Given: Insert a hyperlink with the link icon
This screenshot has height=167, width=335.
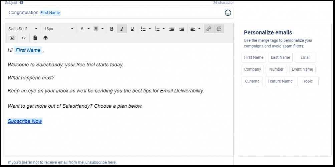Looking at the screenshot, I should (209, 29).
